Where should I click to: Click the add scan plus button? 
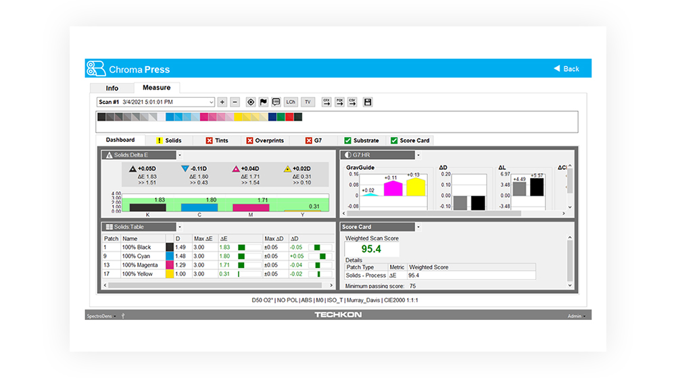click(222, 102)
